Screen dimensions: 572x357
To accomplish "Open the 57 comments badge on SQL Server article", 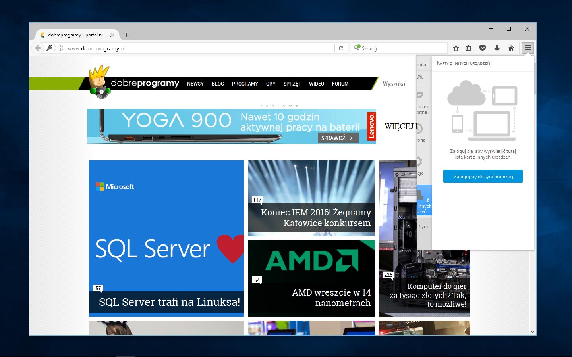I will 98,288.
